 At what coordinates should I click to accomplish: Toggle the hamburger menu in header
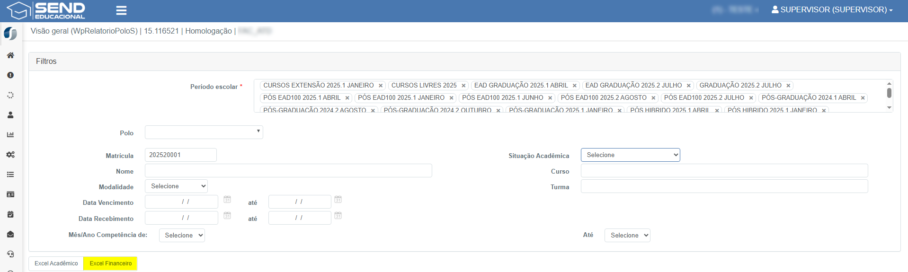[121, 10]
